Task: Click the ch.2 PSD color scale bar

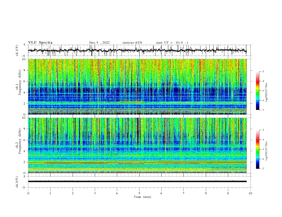Action: (257, 149)
